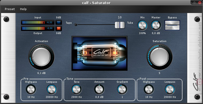Click the Mix value 100%

coord(142,33)
